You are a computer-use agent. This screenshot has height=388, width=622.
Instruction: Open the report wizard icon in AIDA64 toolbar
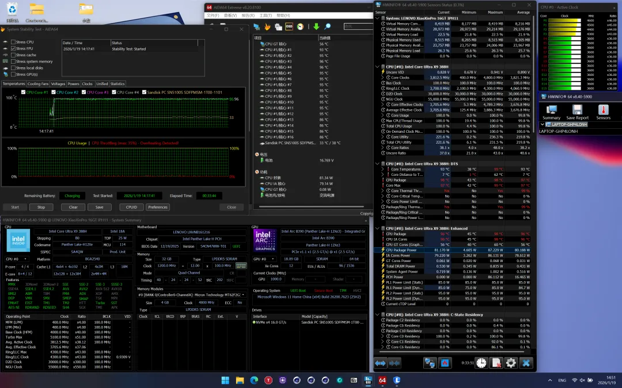click(x=278, y=26)
